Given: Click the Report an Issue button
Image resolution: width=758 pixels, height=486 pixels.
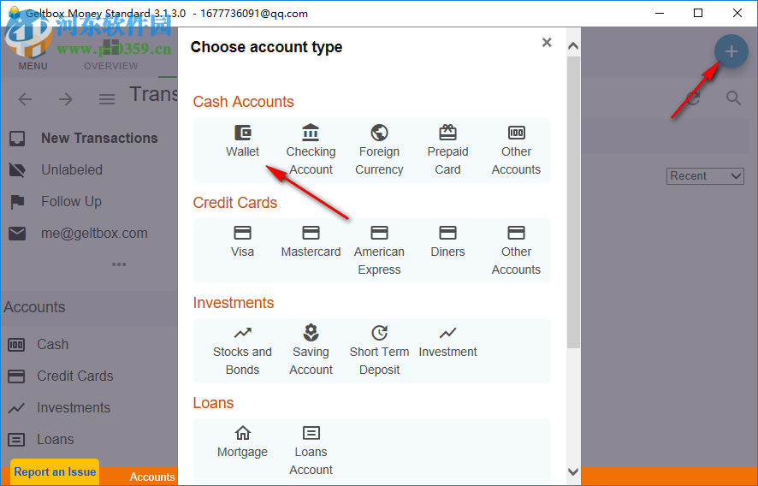Looking at the screenshot, I should 55,472.
